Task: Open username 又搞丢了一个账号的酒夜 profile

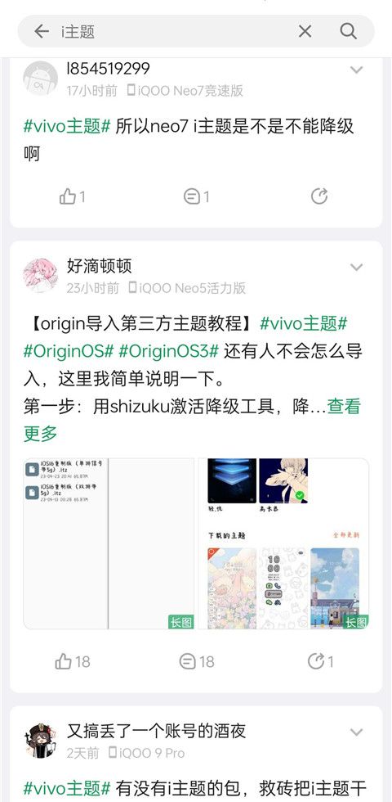Action: tap(156, 731)
